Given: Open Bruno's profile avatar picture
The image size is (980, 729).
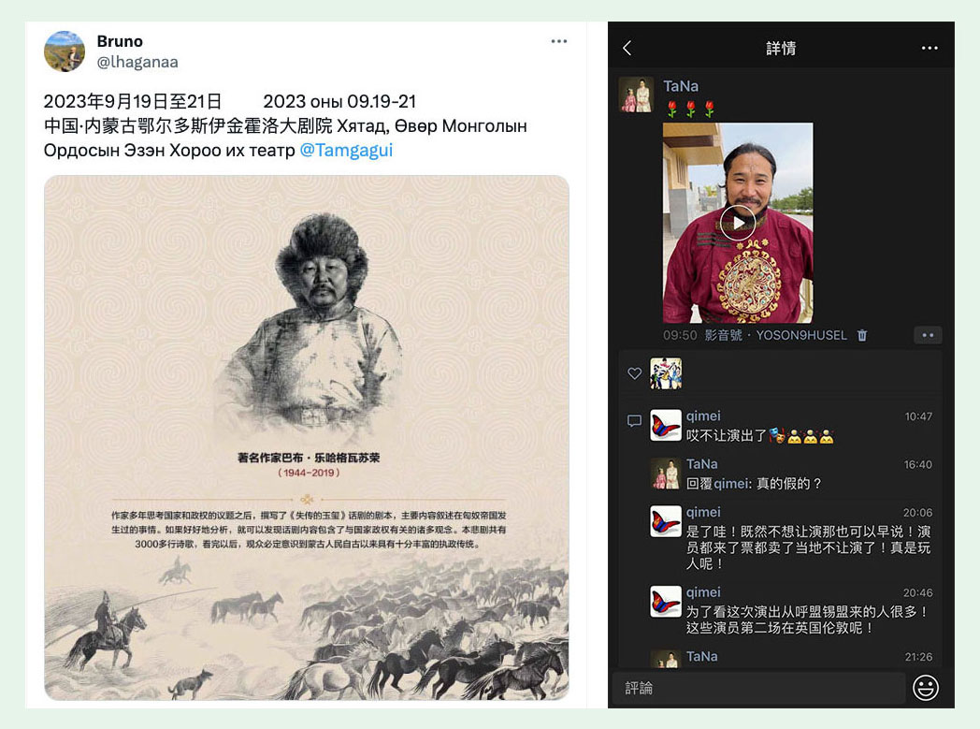Looking at the screenshot, I should 65,51.
